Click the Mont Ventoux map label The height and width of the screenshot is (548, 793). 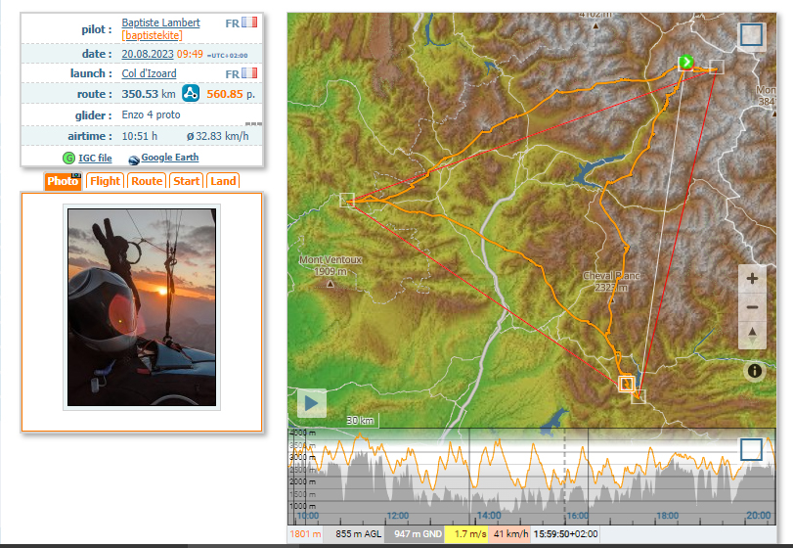[330, 265]
